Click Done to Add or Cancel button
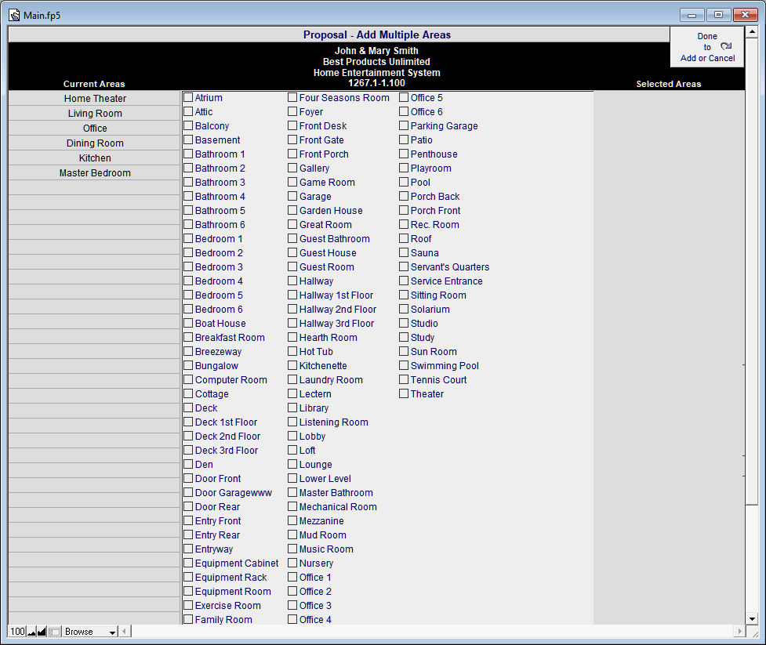766x645 pixels. click(707, 47)
